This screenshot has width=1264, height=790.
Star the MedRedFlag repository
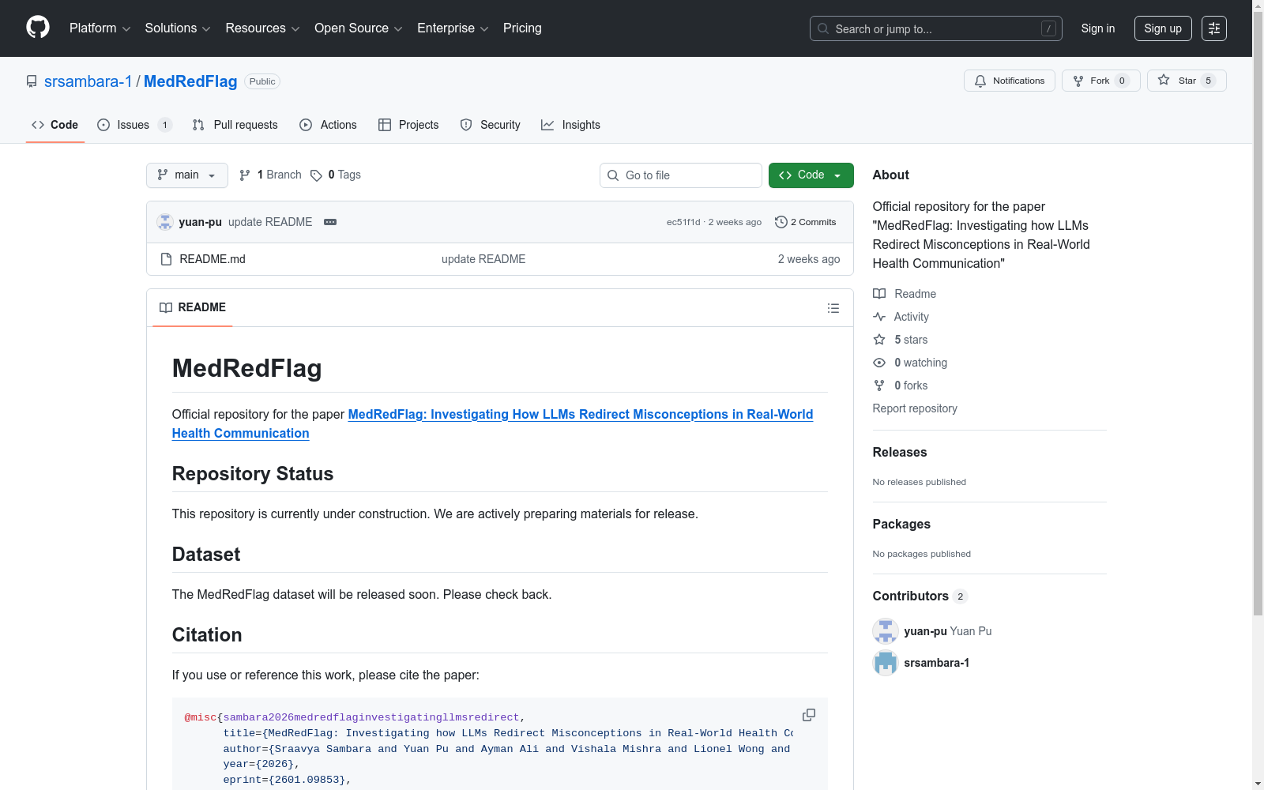point(1187,81)
